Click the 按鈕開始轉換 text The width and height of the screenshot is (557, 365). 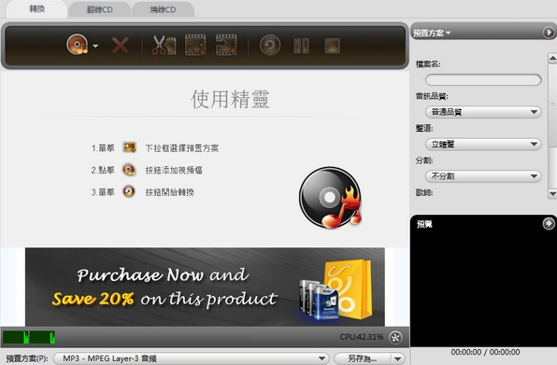pos(169,192)
